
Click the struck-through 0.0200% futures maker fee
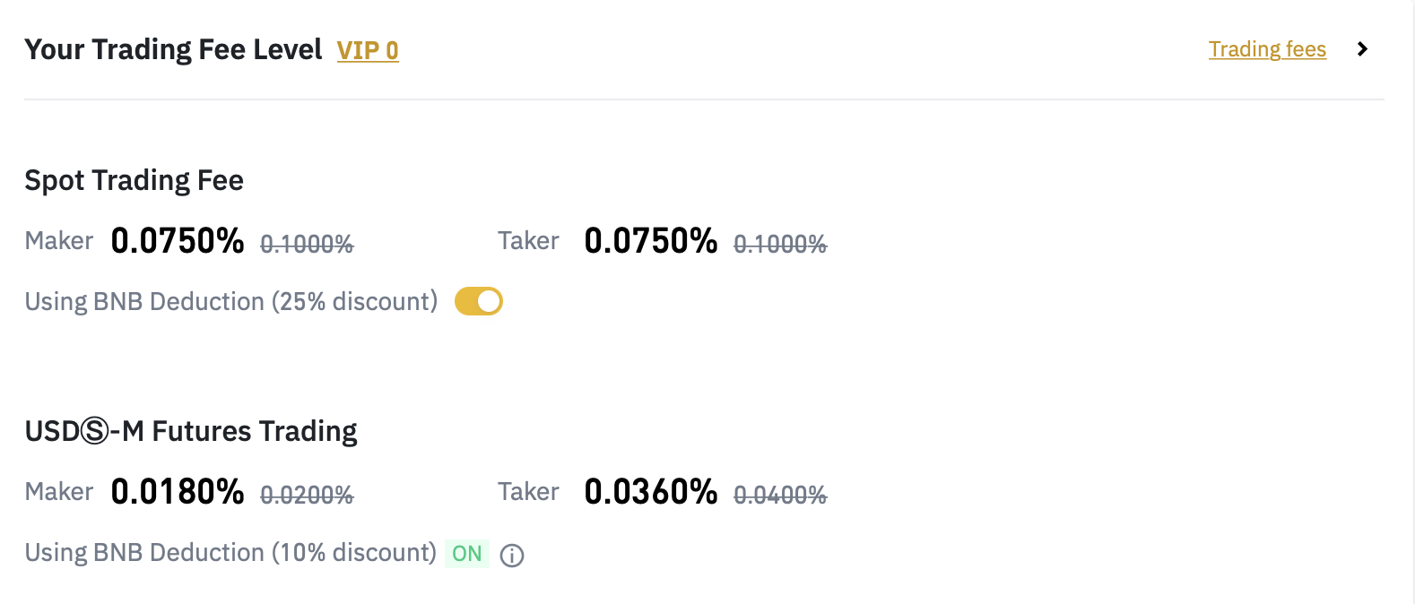pos(307,495)
